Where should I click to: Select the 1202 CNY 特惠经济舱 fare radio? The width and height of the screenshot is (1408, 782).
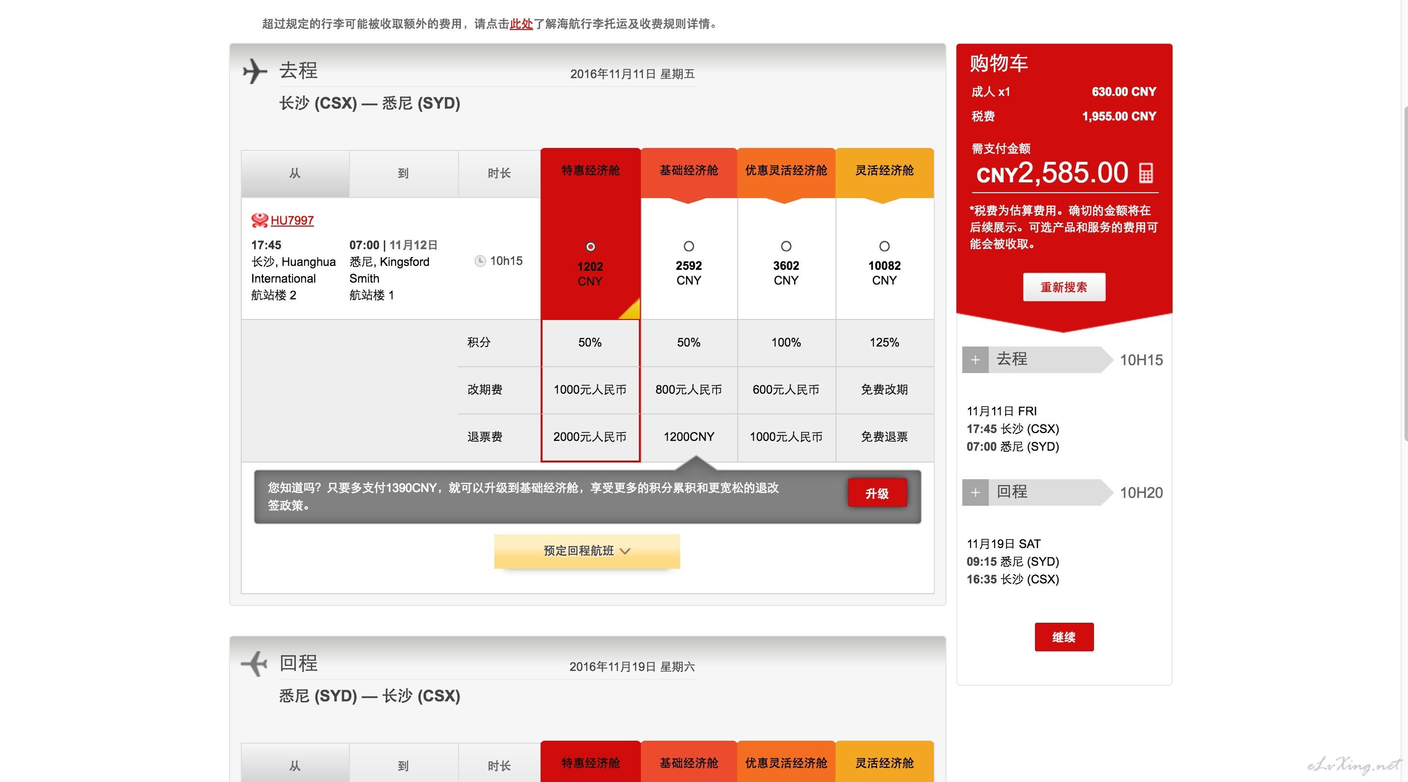(590, 247)
